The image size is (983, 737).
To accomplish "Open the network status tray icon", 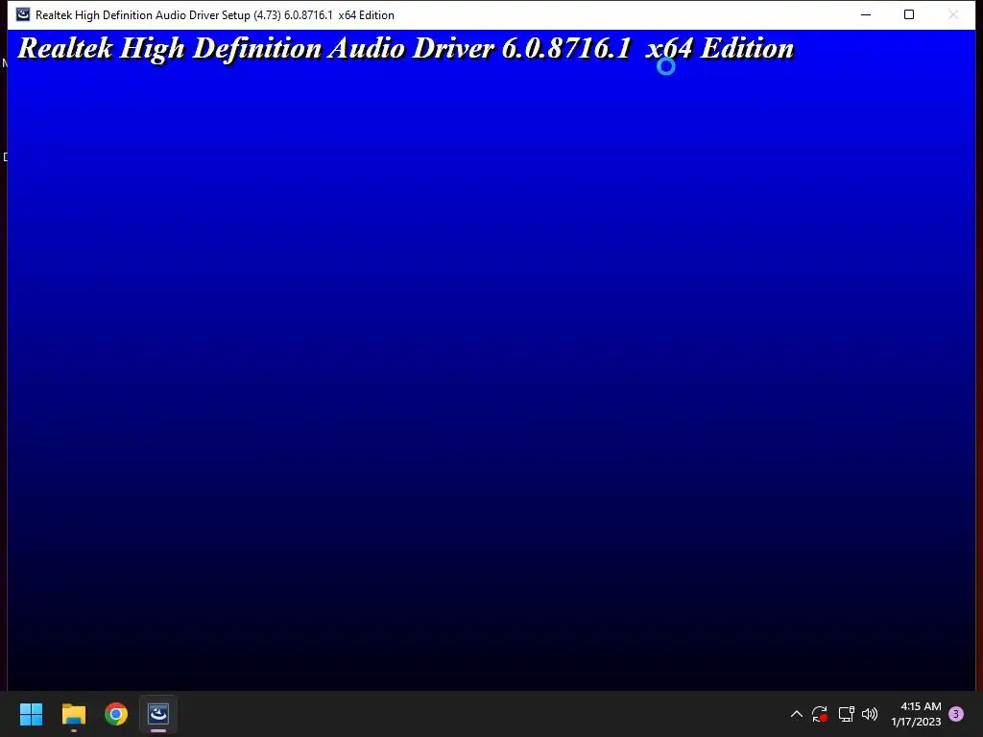I will coord(846,714).
